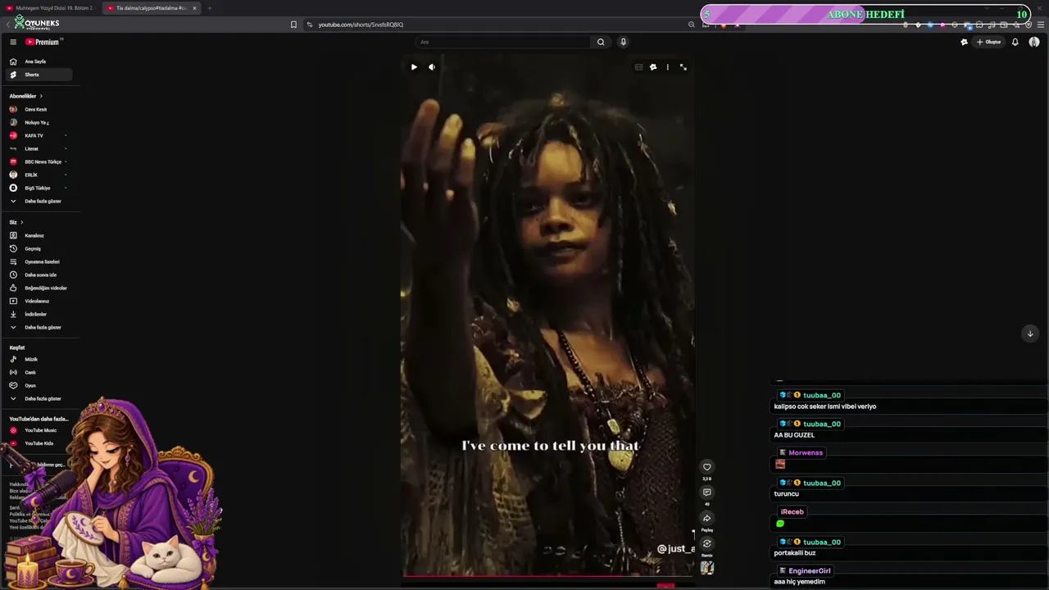Viewport: 1049px width, 590px height.
Task: Toggle captions on the Shorts player
Action: click(x=638, y=67)
